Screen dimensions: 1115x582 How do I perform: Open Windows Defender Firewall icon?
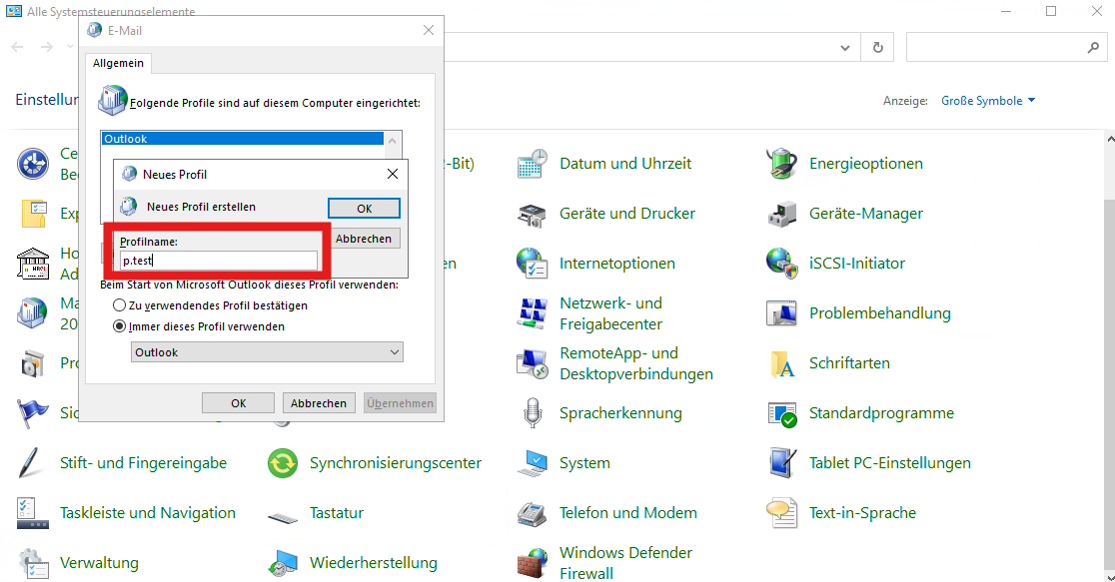click(x=532, y=563)
